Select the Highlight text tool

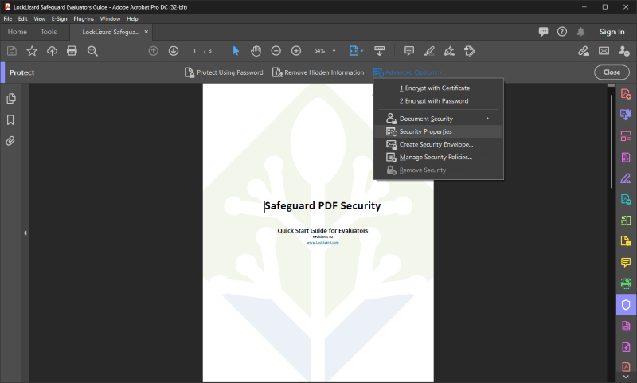[x=429, y=51]
